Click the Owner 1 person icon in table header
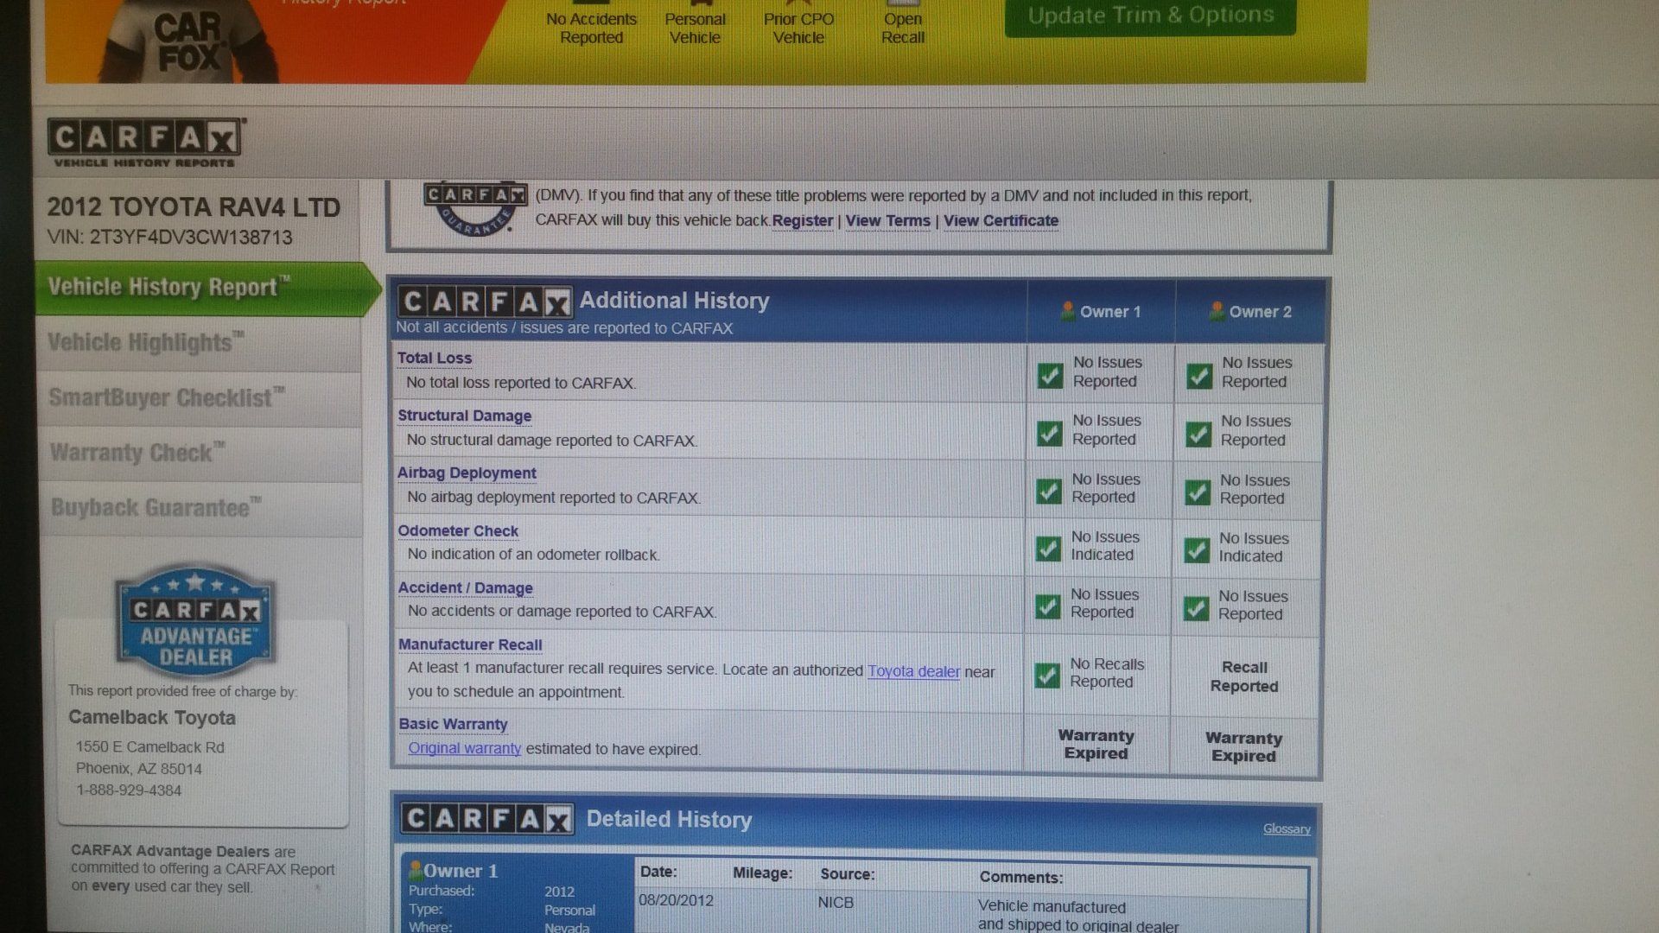 [x=1068, y=311]
